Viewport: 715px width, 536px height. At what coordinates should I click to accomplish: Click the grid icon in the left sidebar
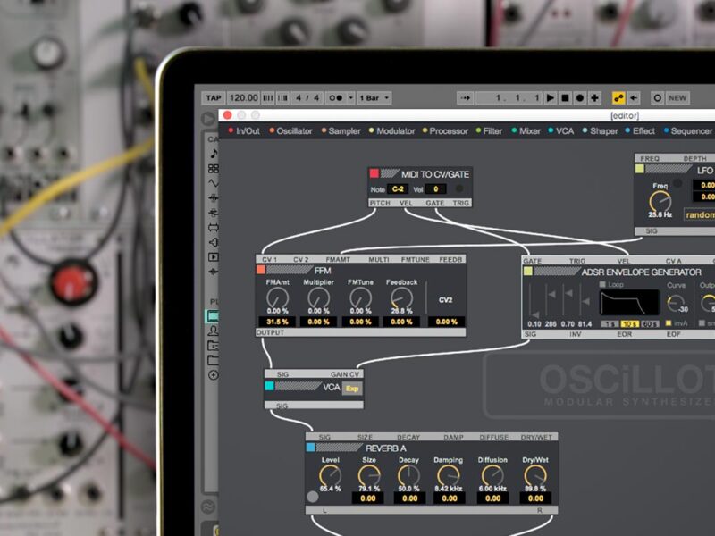point(214,168)
